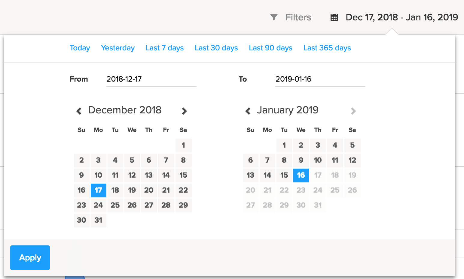Focus the To date input field
Viewport: 464px width, 279px height.
[x=320, y=79]
